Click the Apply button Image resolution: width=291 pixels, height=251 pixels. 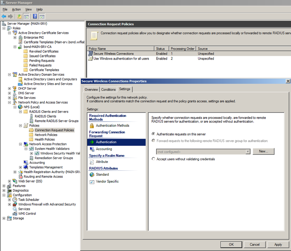pyautogui.click(x=278, y=245)
